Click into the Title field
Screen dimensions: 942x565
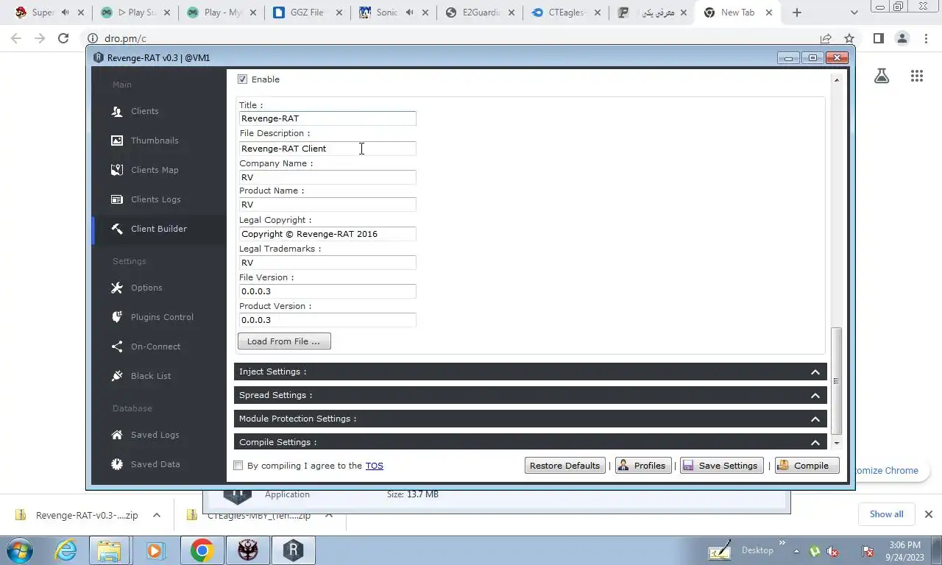(x=327, y=118)
